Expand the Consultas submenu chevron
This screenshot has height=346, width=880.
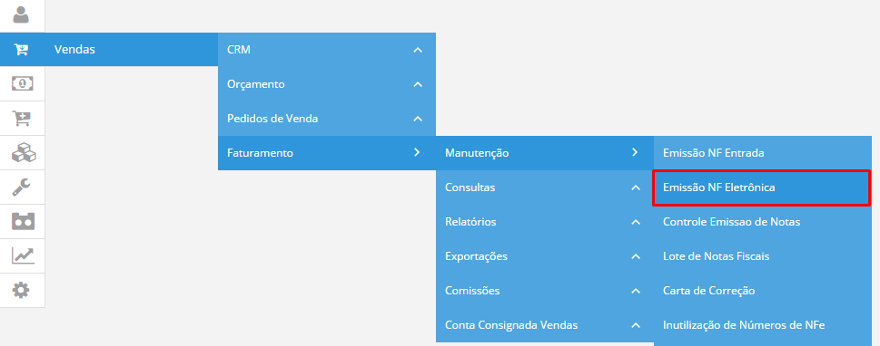pyautogui.click(x=636, y=188)
